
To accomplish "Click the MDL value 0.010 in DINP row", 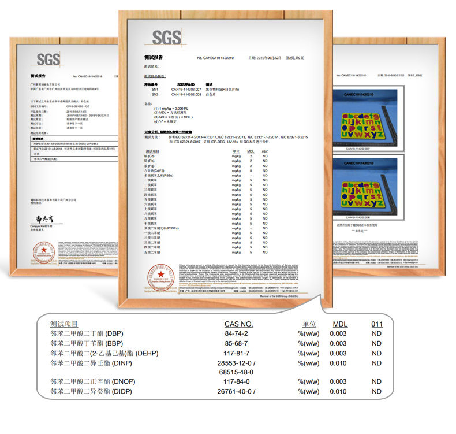I will 338,363.
